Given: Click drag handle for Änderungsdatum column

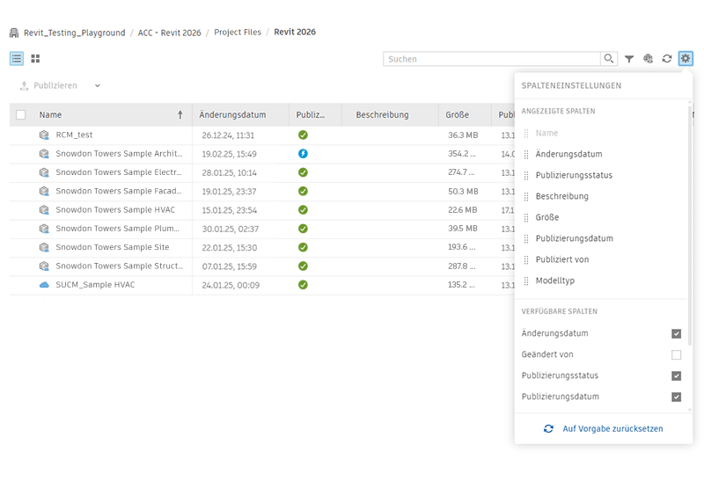Looking at the screenshot, I should (526, 155).
